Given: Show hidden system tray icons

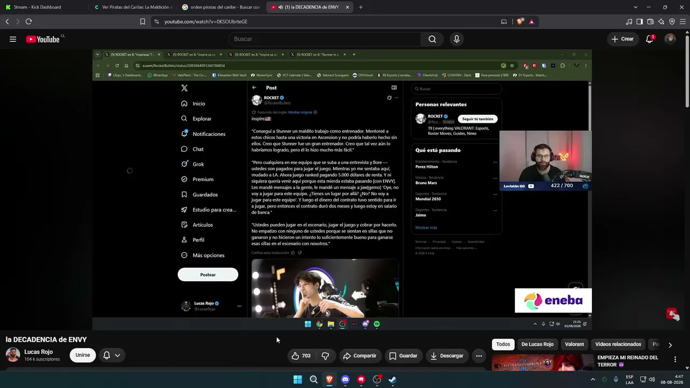Looking at the screenshot, I should click(592, 379).
